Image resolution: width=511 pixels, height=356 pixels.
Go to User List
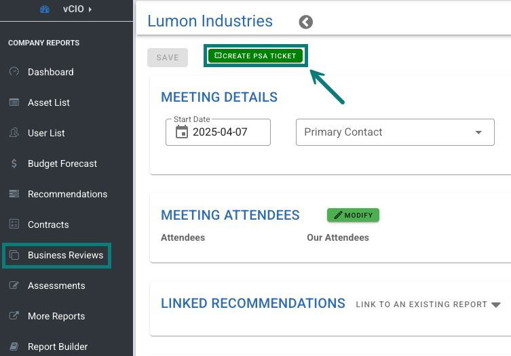coord(46,133)
